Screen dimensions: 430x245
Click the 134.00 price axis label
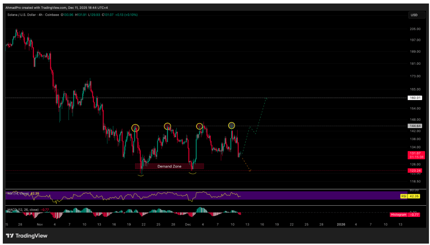[415, 147]
